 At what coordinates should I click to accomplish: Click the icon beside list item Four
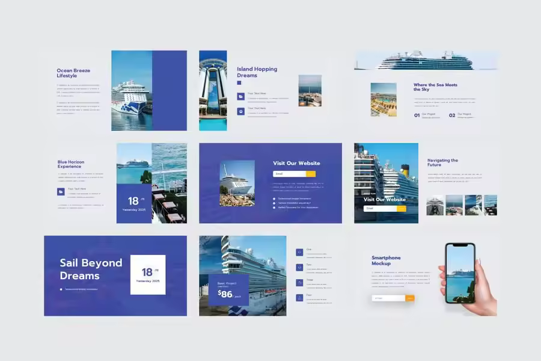coord(299,297)
